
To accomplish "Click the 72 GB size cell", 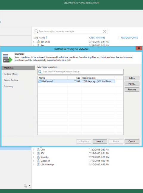I will [x=77, y=81].
